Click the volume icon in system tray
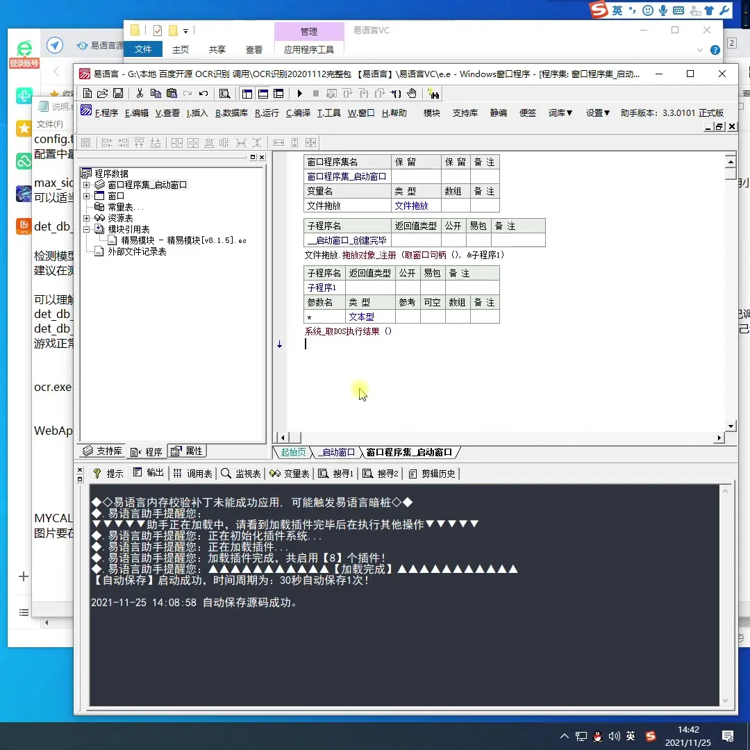This screenshot has height=750, width=750. click(614, 736)
